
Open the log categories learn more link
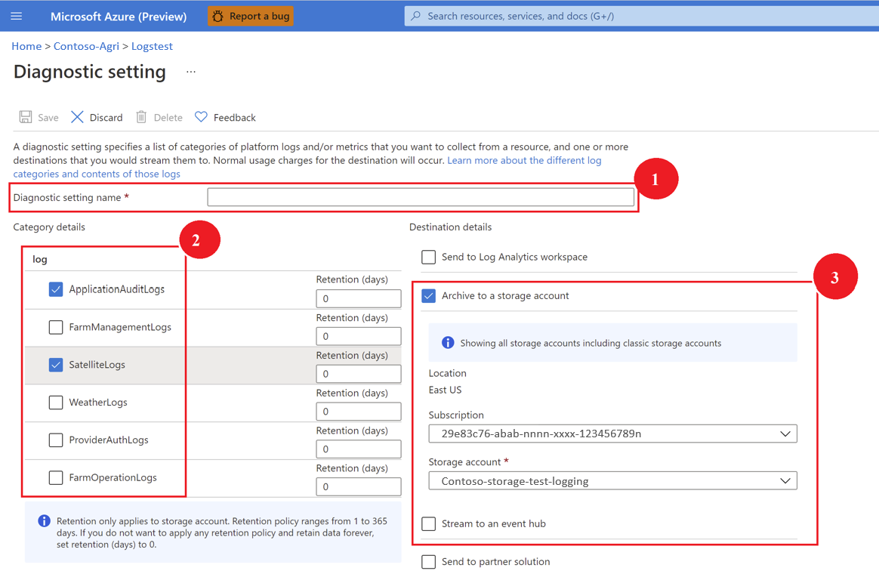(524, 160)
